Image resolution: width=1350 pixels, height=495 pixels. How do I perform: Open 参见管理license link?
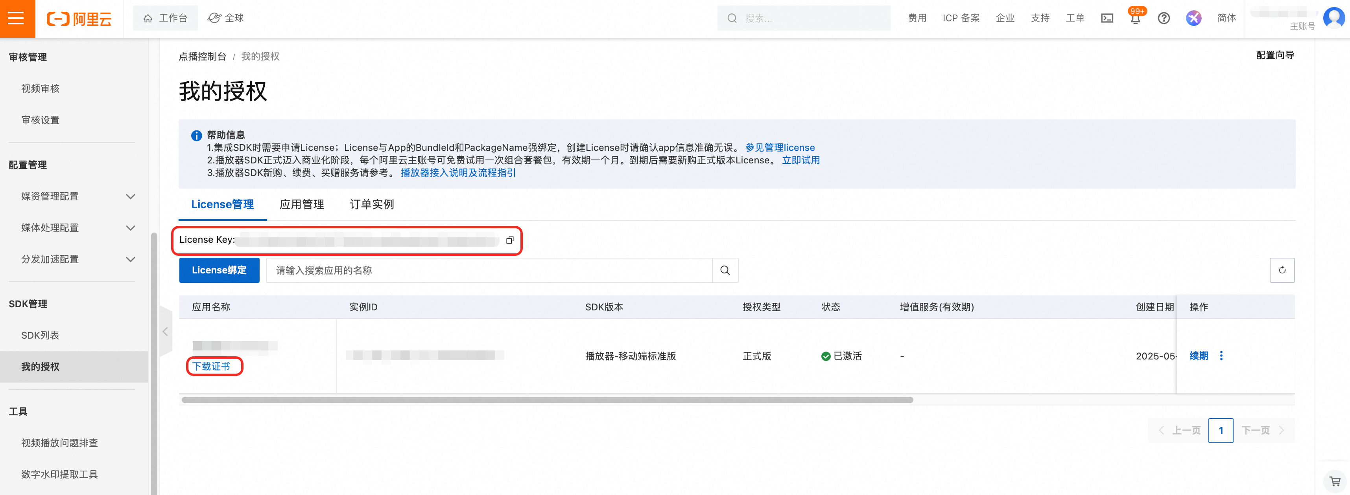tap(779, 148)
